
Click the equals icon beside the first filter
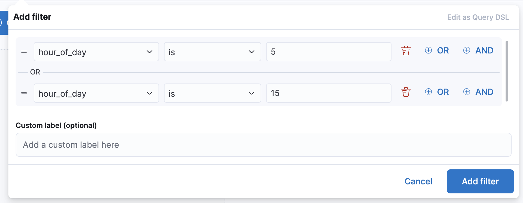pyautogui.click(x=24, y=51)
